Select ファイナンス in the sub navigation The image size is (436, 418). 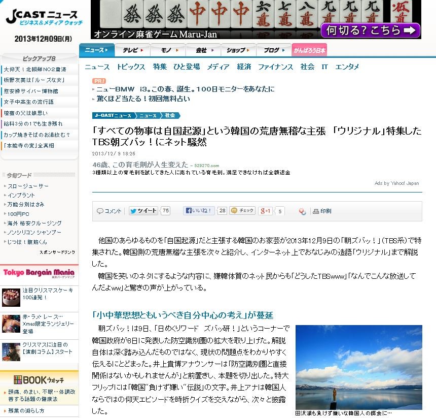(276, 67)
